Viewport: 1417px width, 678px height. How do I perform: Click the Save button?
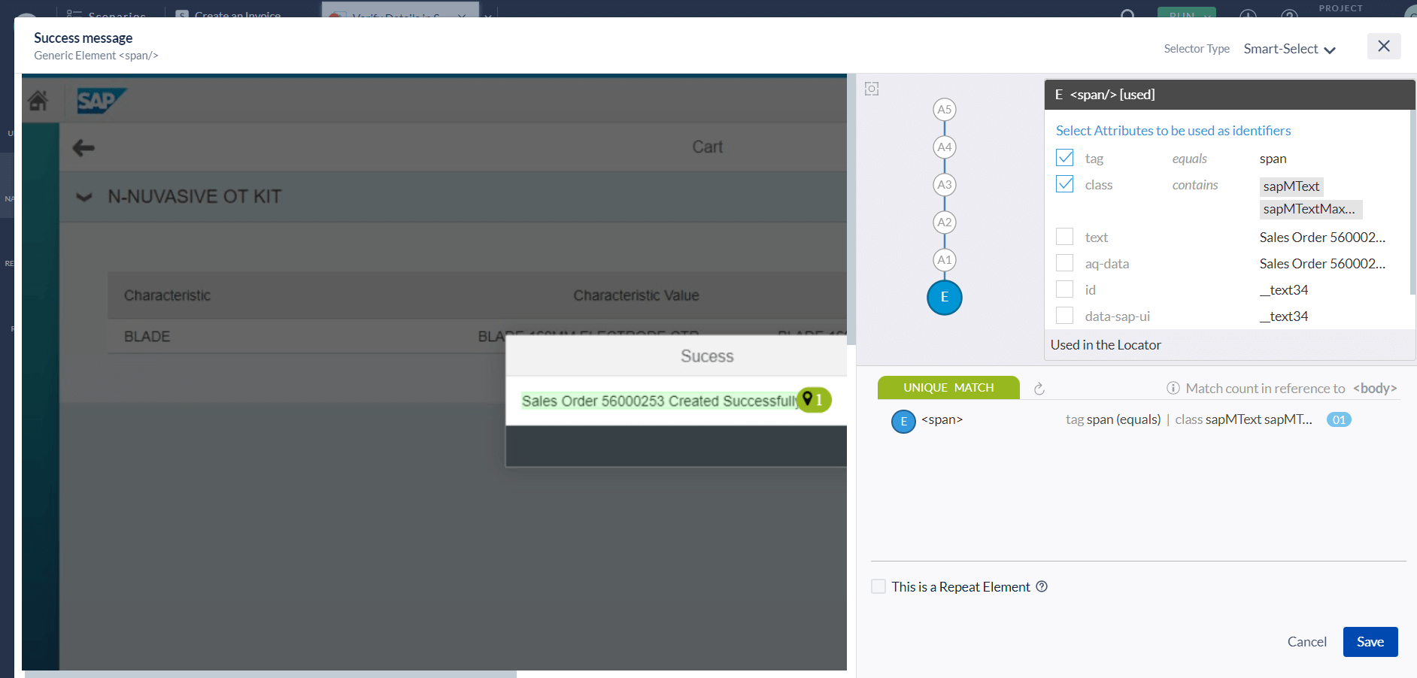tap(1370, 642)
